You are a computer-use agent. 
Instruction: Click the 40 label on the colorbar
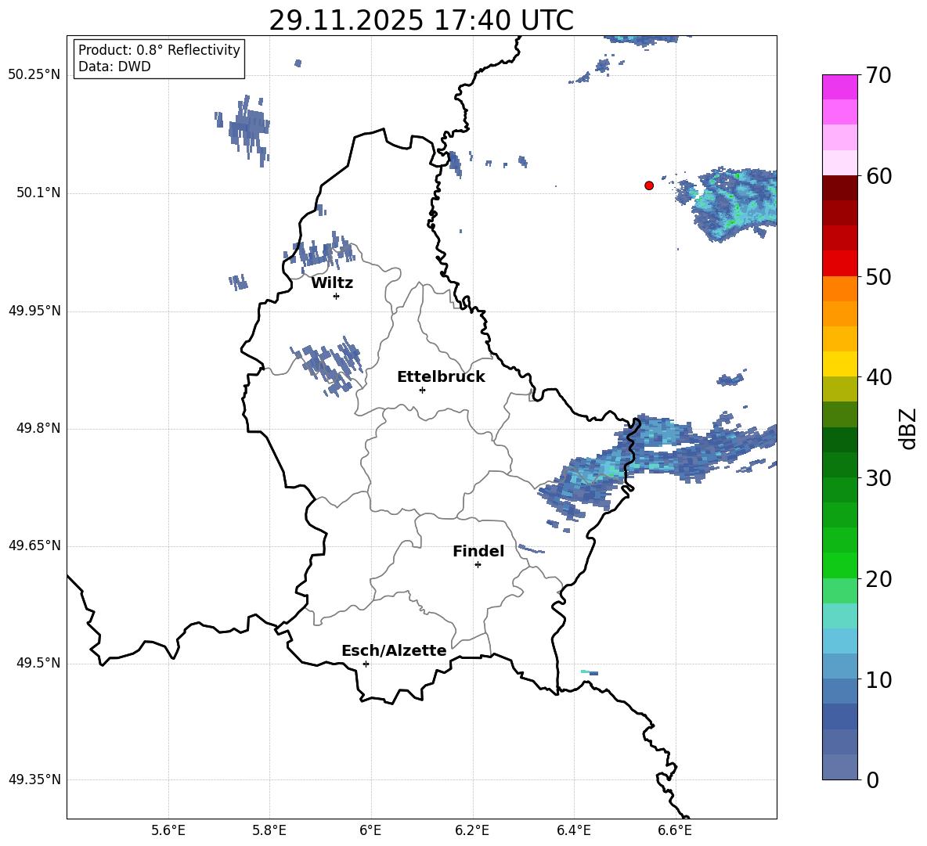(x=878, y=377)
